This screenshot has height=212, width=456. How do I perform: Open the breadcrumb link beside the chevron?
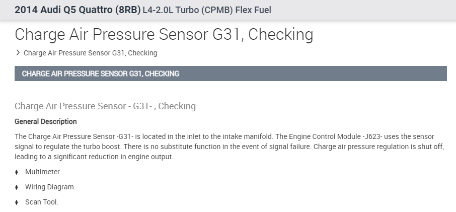click(x=90, y=53)
